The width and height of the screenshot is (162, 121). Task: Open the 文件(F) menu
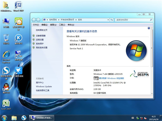point(36,25)
